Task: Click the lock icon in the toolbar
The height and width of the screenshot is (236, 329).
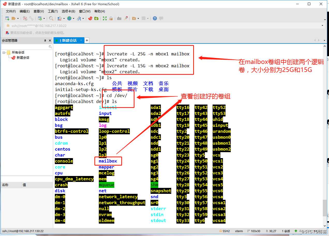Action: pyautogui.click(x=111, y=18)
